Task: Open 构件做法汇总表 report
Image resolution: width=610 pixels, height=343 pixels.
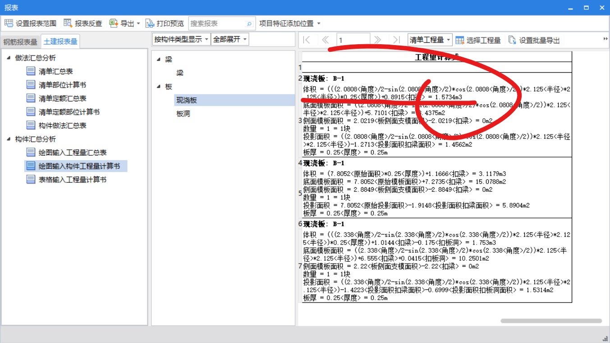Action: (x=63, y=125)
